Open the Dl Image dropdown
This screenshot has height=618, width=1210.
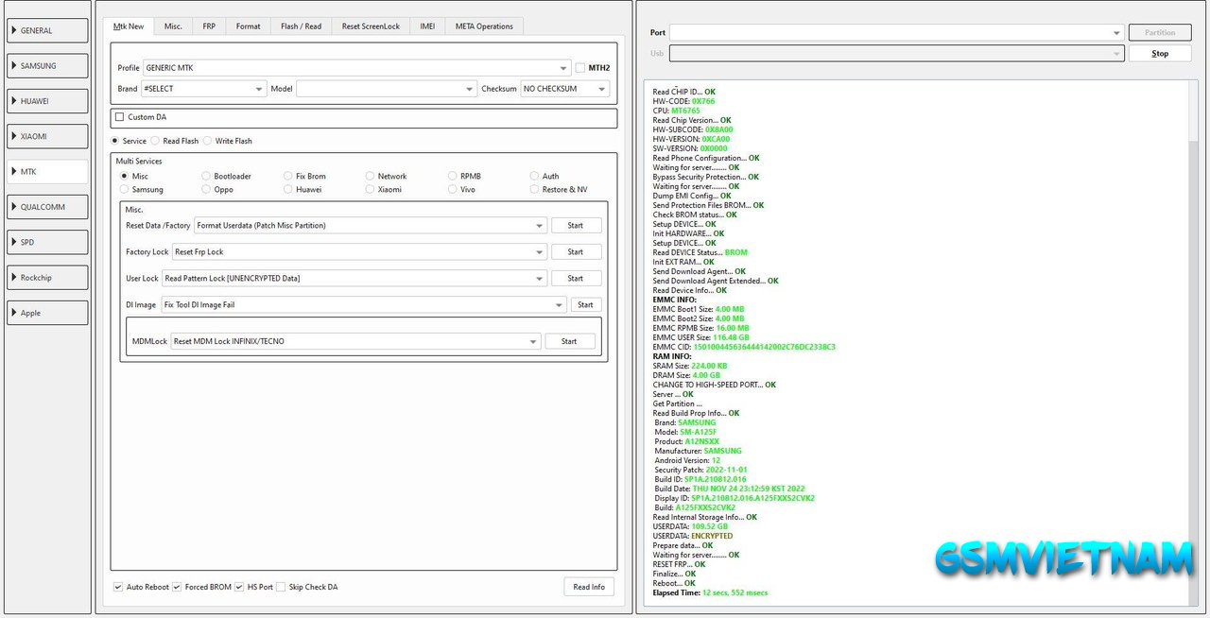pyautogui.click(x=364, y=304)
